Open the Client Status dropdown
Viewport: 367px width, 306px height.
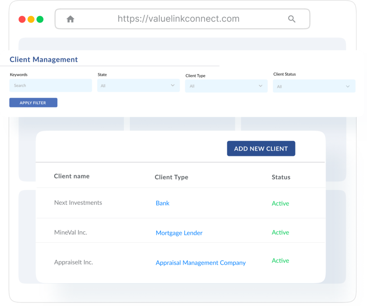(314, 86)
